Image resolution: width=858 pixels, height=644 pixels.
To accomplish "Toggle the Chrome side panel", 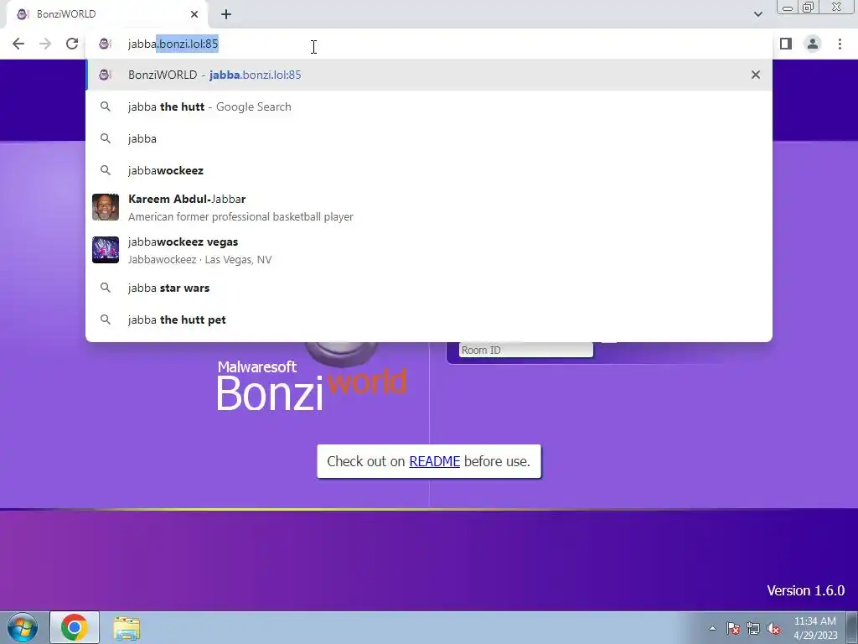I will pyautogui.click(x=786, y=44).
